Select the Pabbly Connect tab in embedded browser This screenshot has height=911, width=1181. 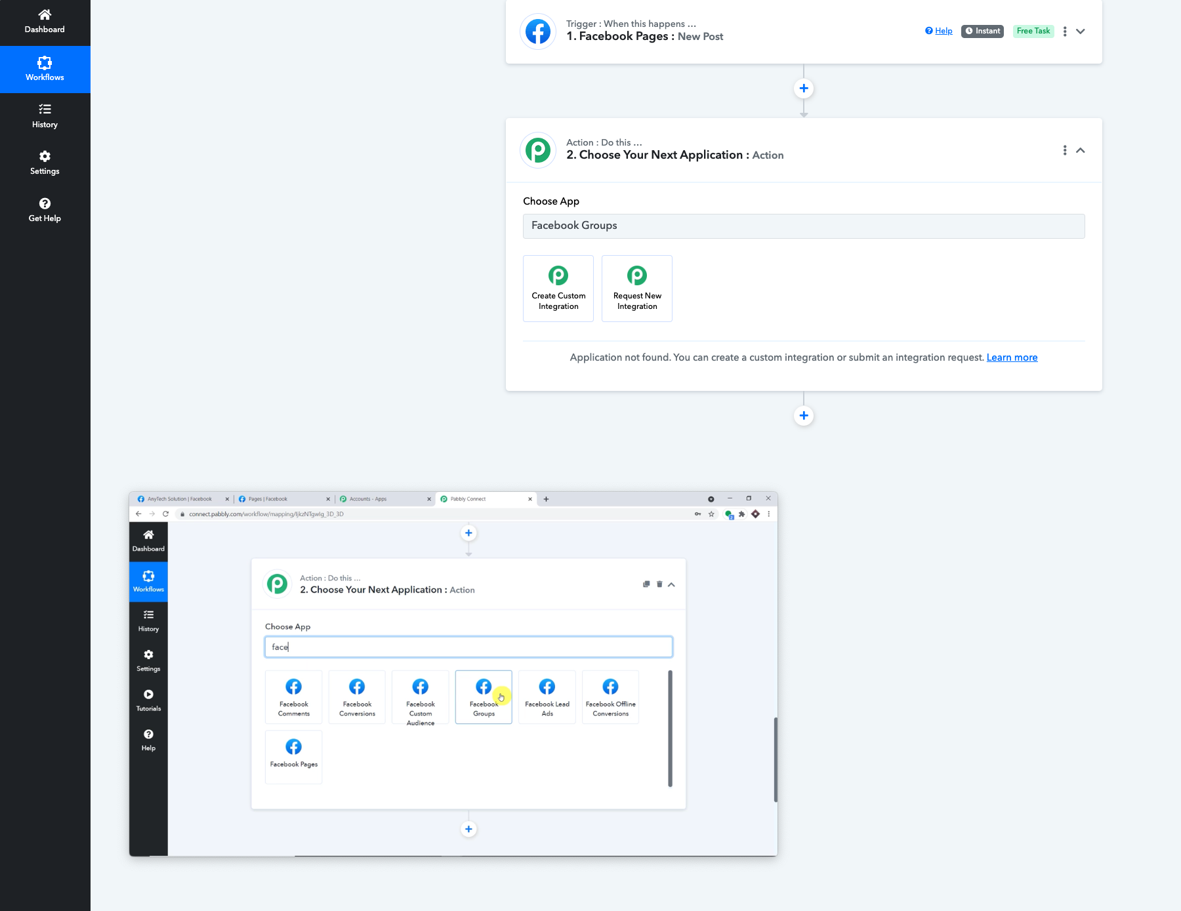[x=486, y=499]
